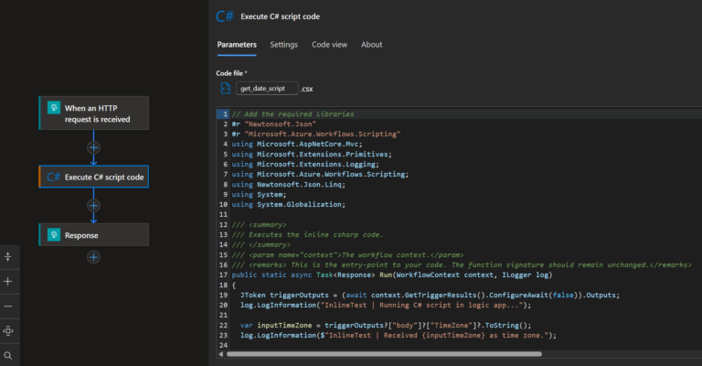Click the code file icon beside filename
Screen dimensions: 702x366
[226, 88]
